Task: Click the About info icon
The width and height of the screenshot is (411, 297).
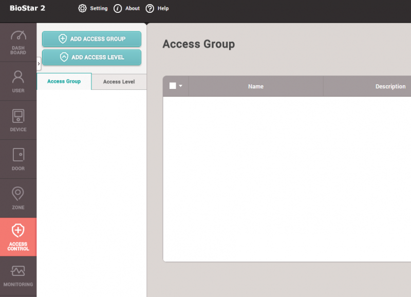Action: [118, 8]
